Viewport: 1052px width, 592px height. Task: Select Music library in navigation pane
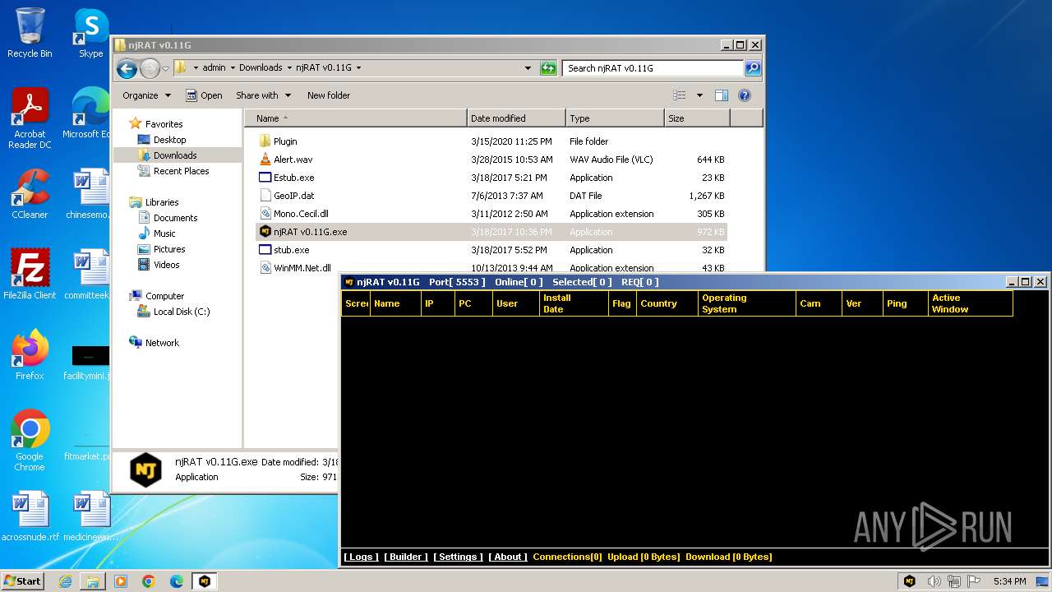click(x=165, y=234)
